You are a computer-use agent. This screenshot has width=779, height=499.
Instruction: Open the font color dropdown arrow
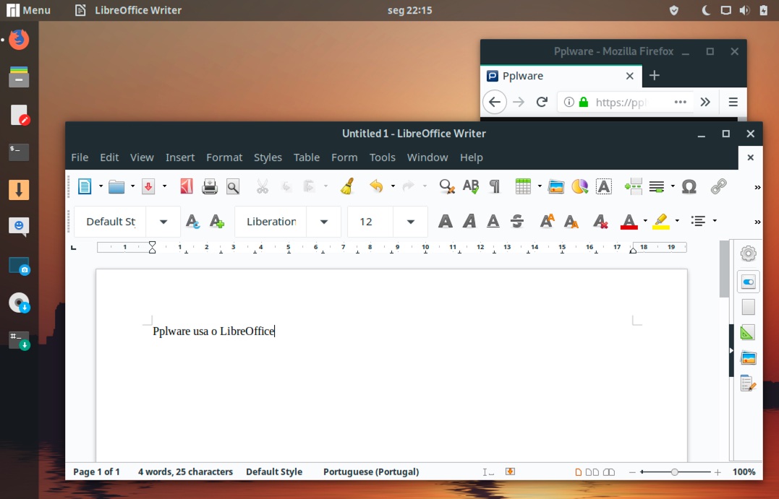click(644, 221)
